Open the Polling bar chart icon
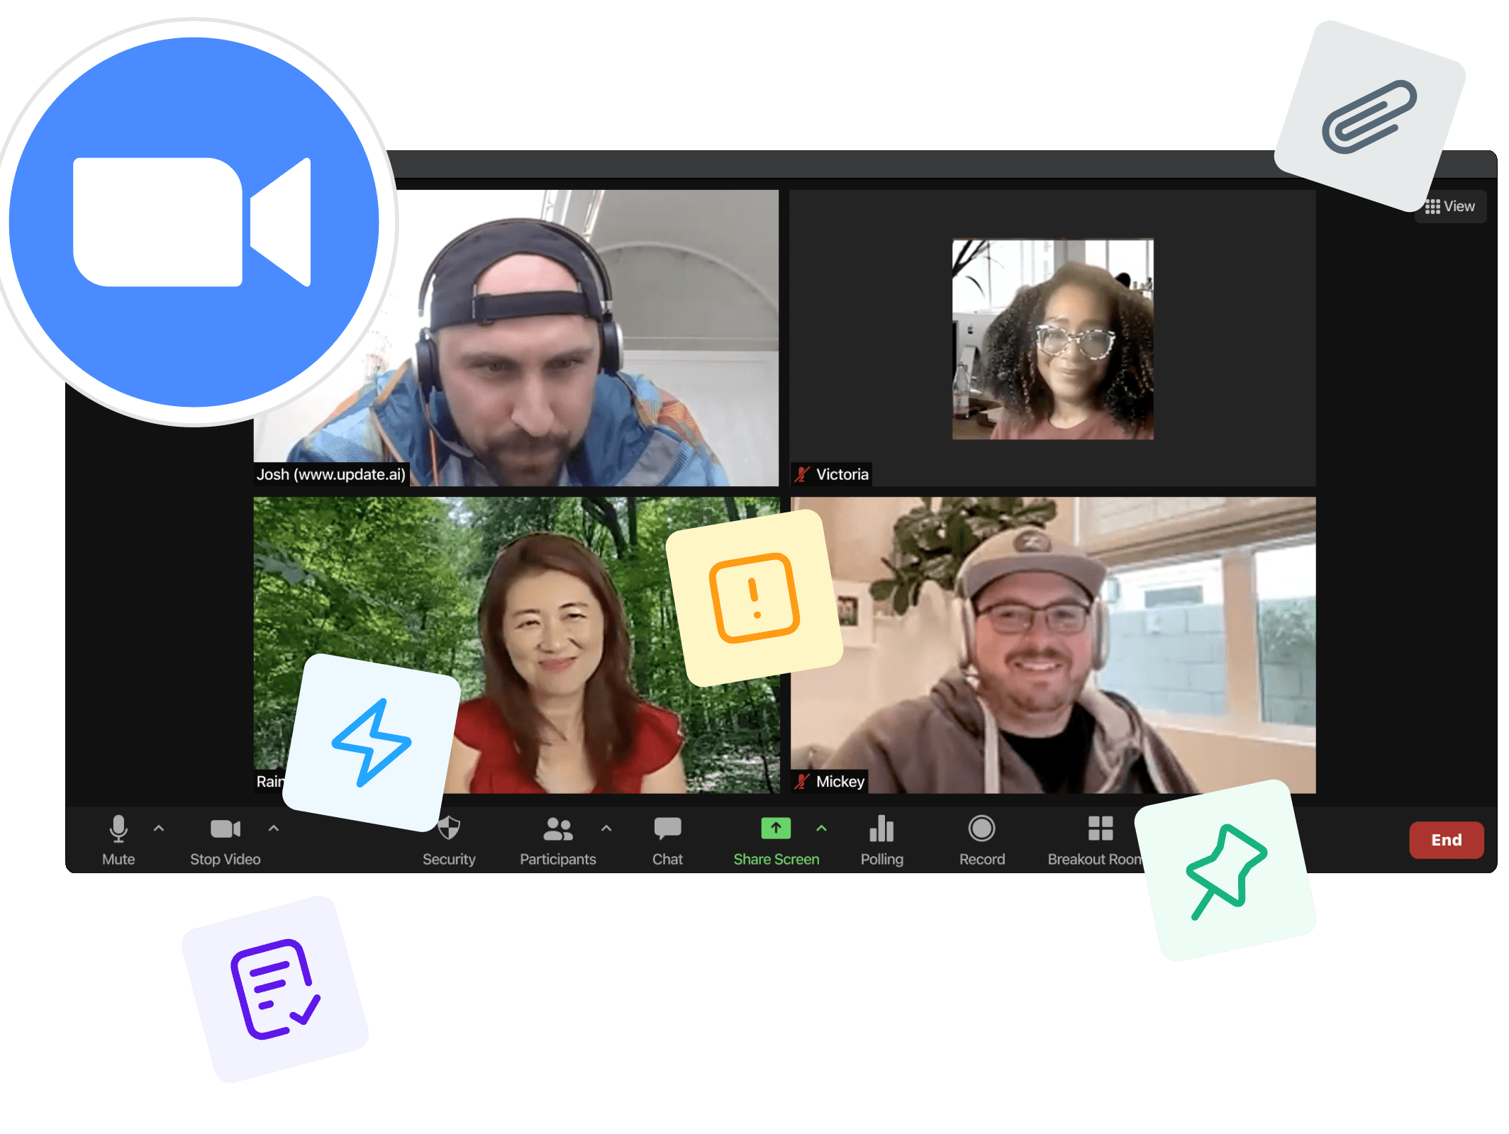This screenshot has width=1509, height=1134. 881,829
